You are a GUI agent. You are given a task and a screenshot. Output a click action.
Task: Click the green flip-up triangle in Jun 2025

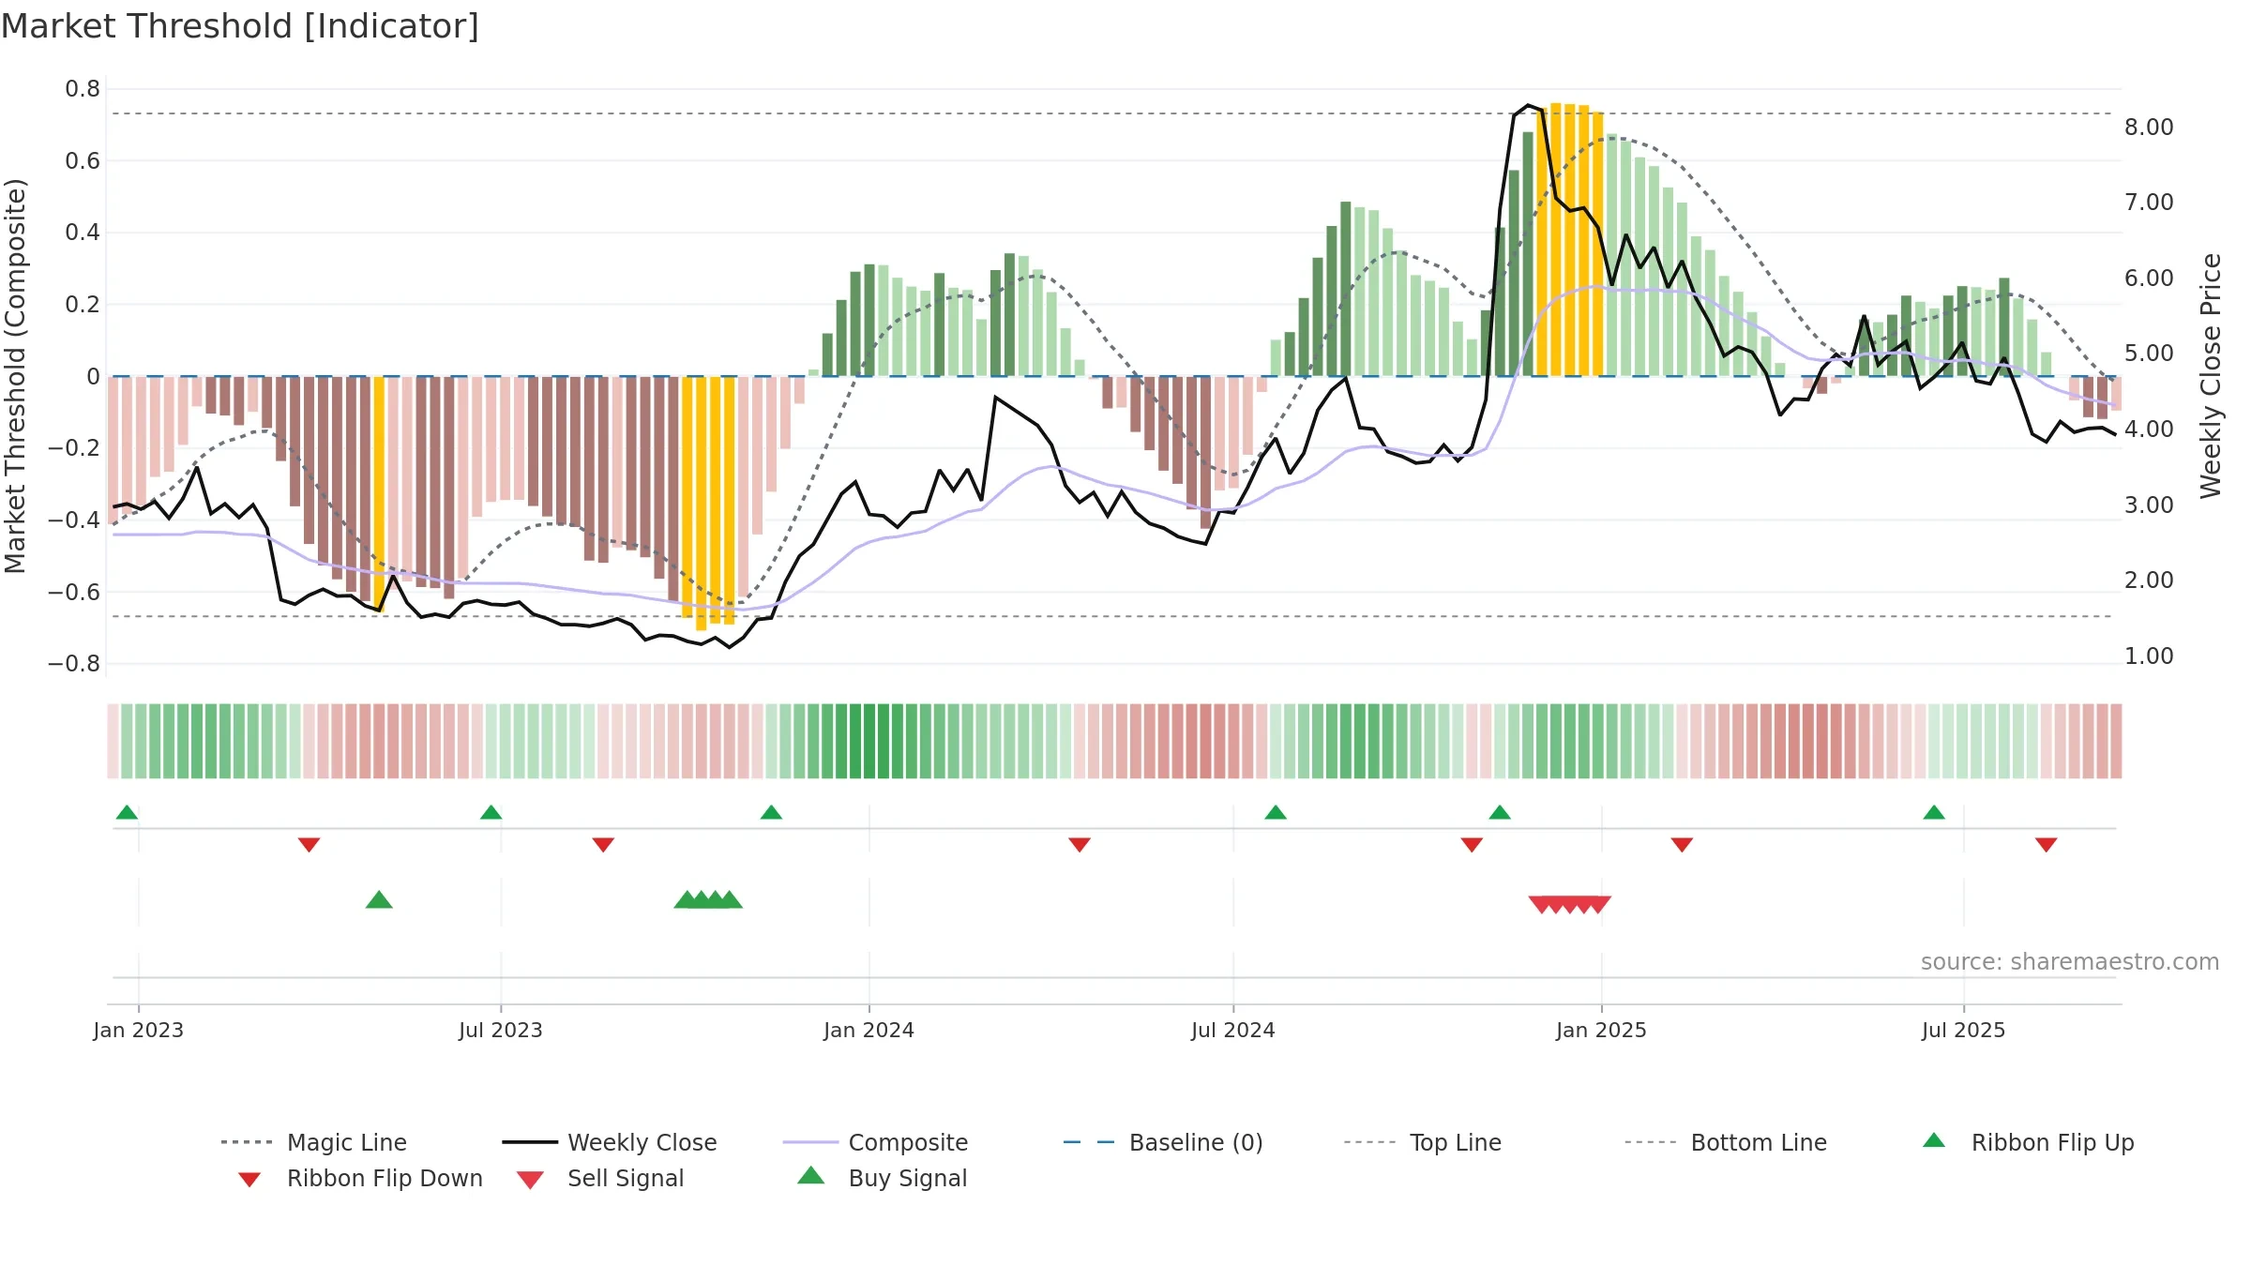click(x=1934, y=812)
